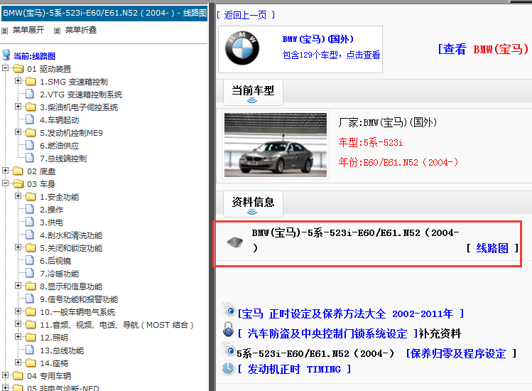Viewport: 532px width, 391px height.
Task: Open 宝马 正时设定及保养方法大全 2002-2011年 link
Action: 351,314
